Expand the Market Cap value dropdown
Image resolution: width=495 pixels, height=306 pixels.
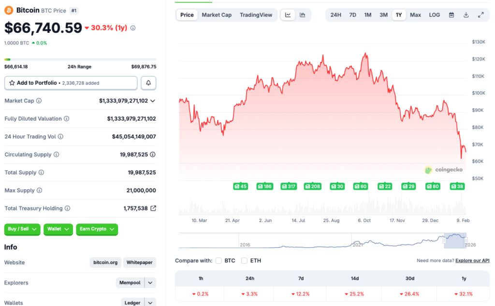point(153,101)
